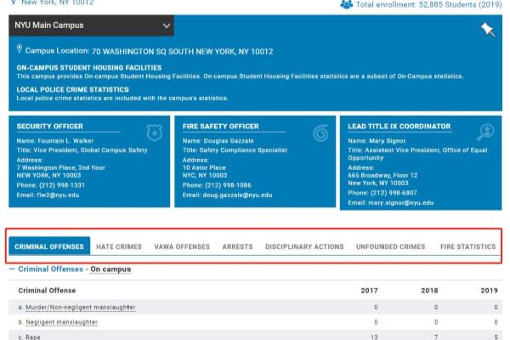Click the Total enrollment 52,885 Students text
Screen dimensions: 510x340
[x=429, y=4]
